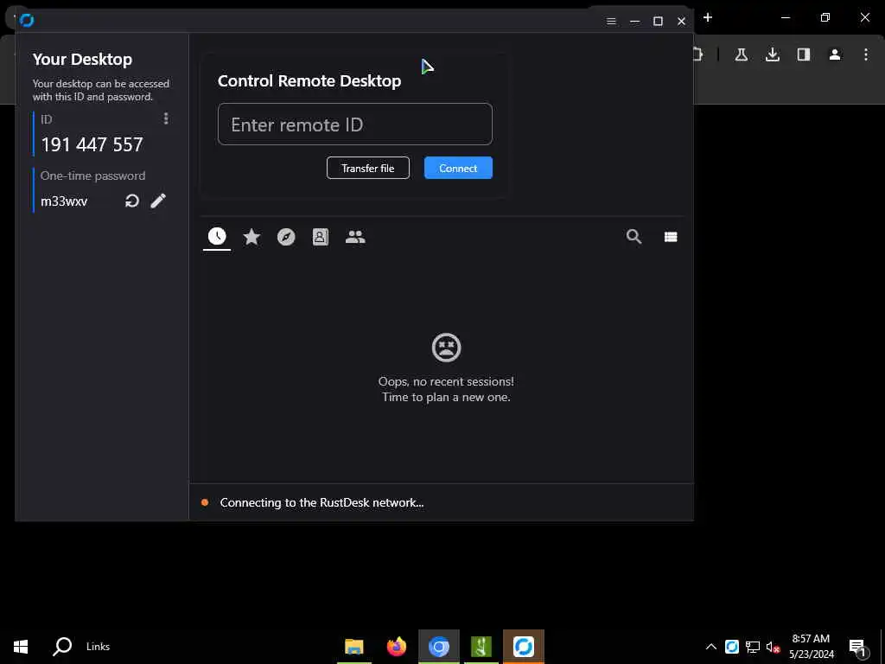This screenshot has height=664, width=885.
Task: Open Windows taskbar search
Action: pos(62,647)
